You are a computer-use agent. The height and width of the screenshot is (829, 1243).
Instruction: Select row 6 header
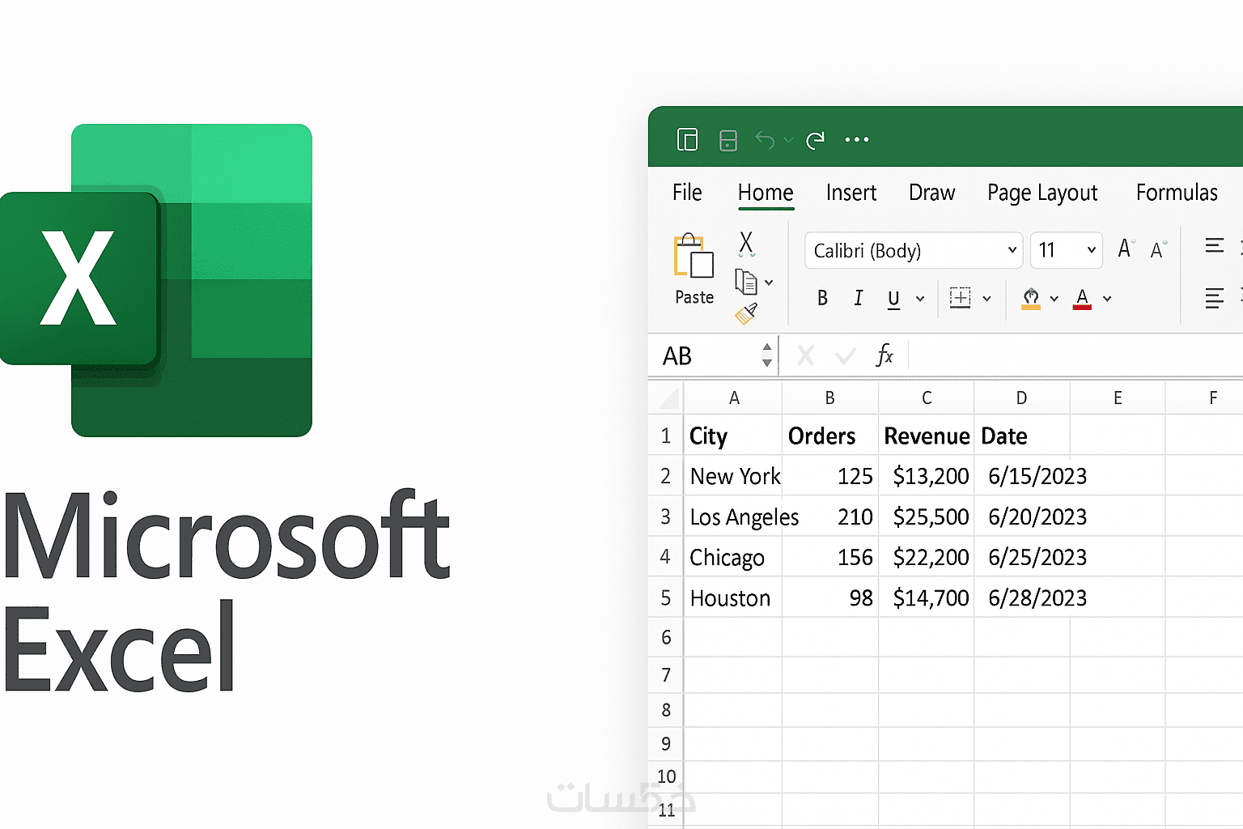pyautogui.click(x=666, y=637)
